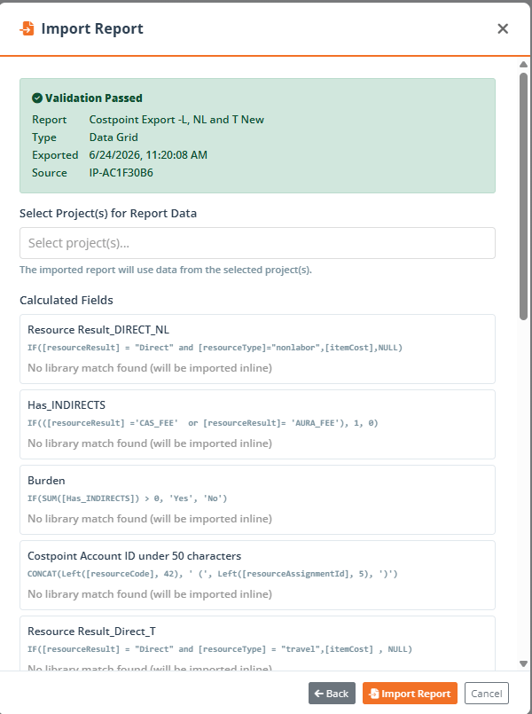Click the orange Import Report button
The image size is (532, 714).
[410, 694]
